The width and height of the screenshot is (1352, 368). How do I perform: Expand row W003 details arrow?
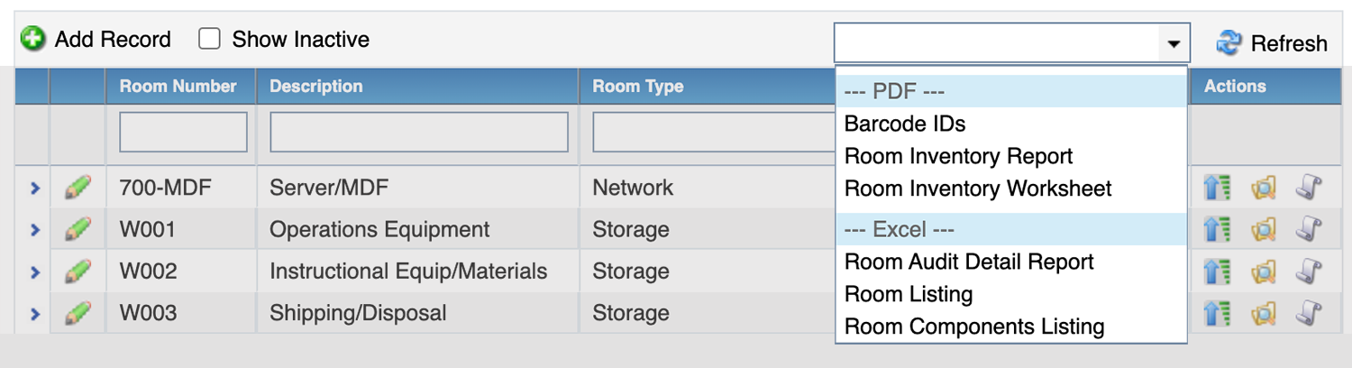34,313
